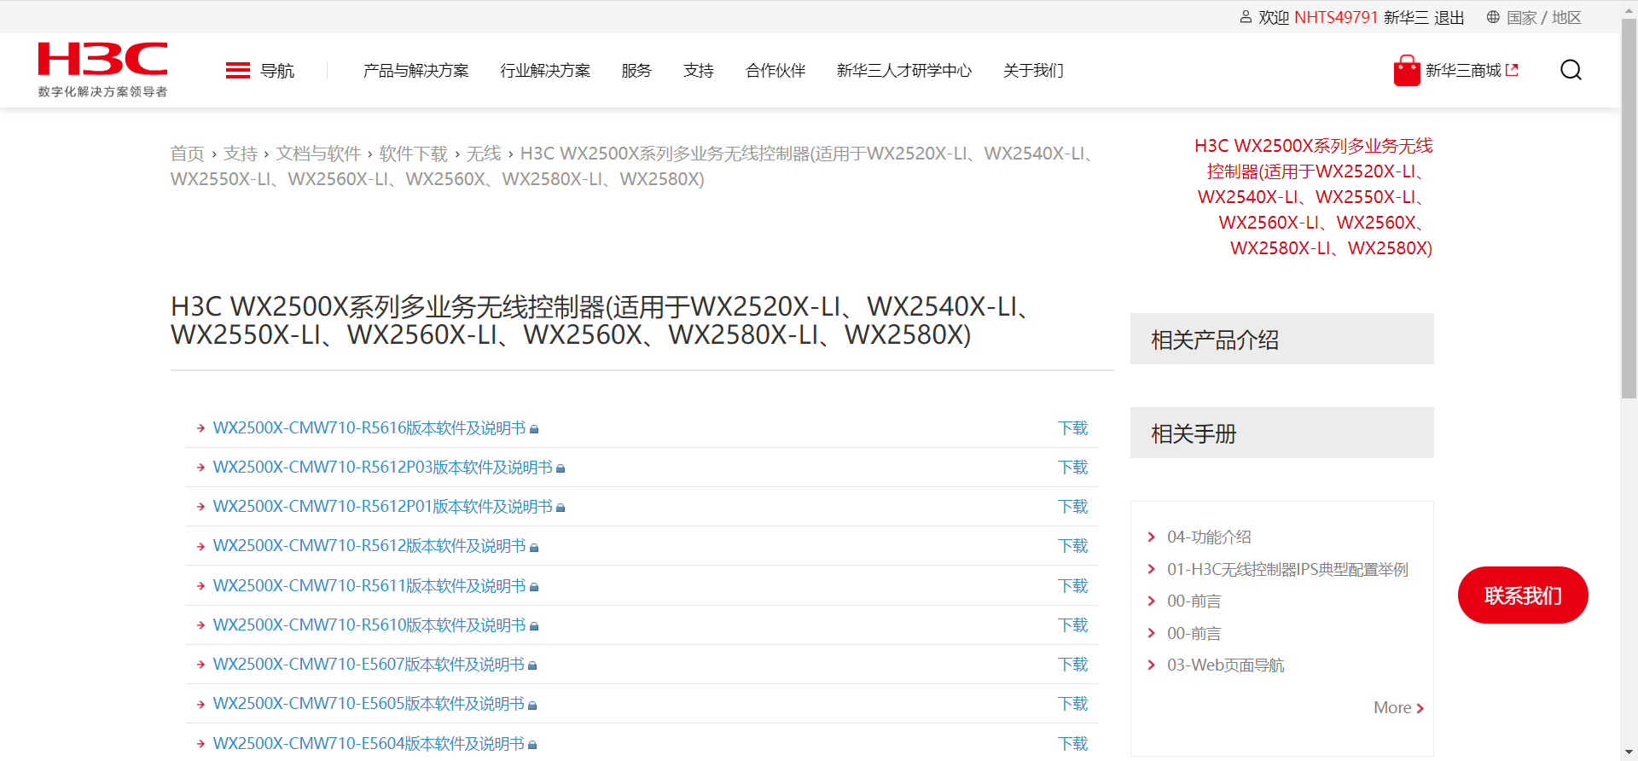This screenshot has width=1638, height=761.
Task: Open the 合作伙伴 menu
Action: [775, 70]
